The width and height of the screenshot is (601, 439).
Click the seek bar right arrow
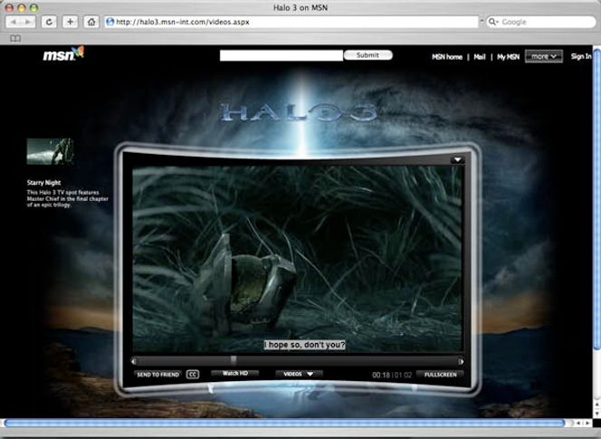click(x=461, y=361)
